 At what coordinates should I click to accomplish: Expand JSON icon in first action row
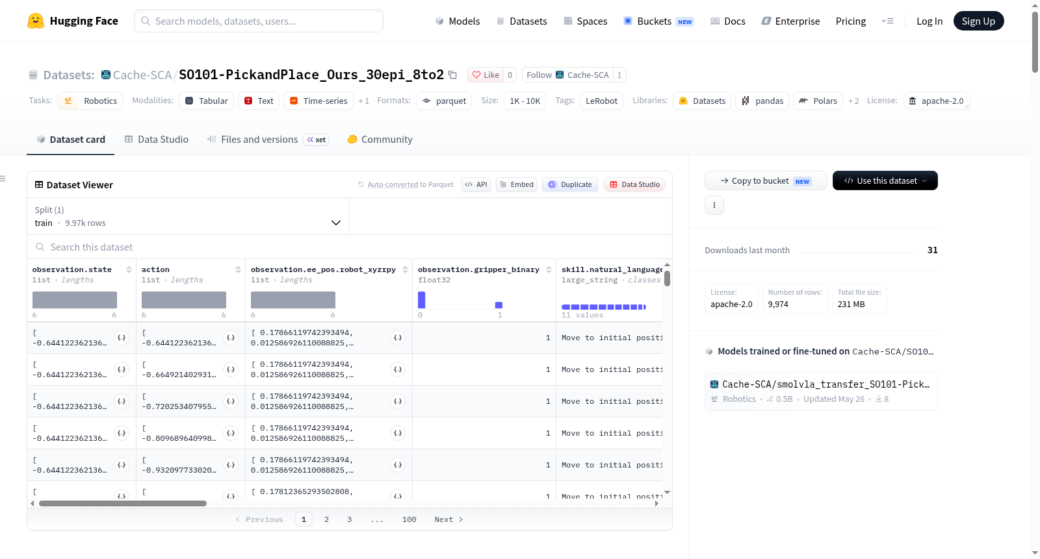pyautogui.click(x=231, y=338)
